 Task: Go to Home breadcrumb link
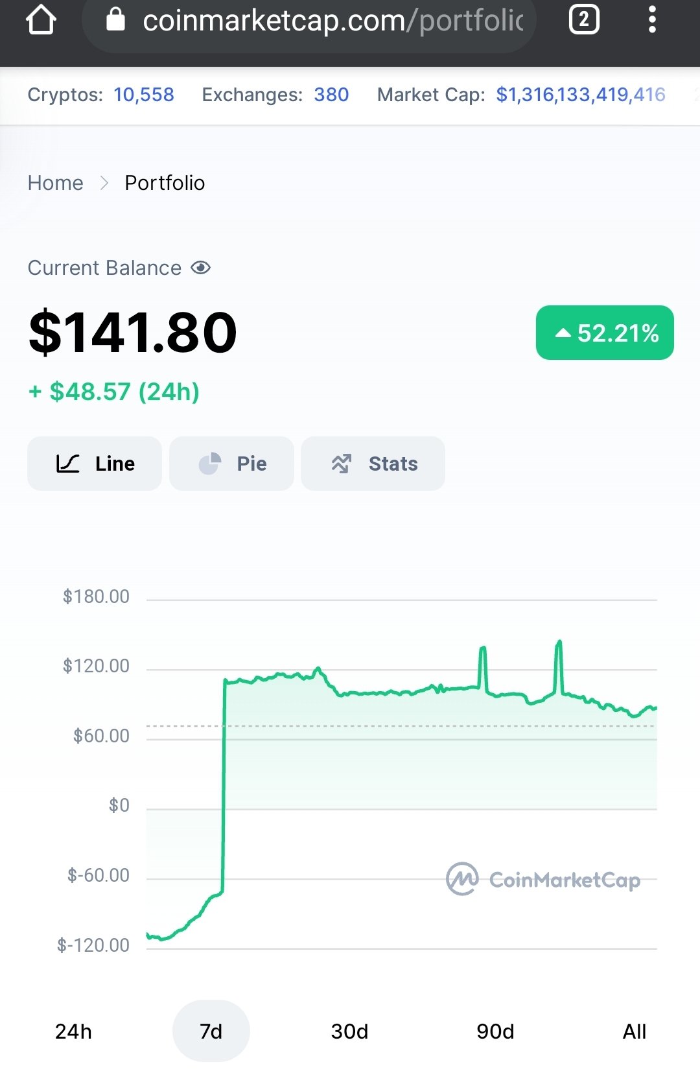click(x=56, y=183)
